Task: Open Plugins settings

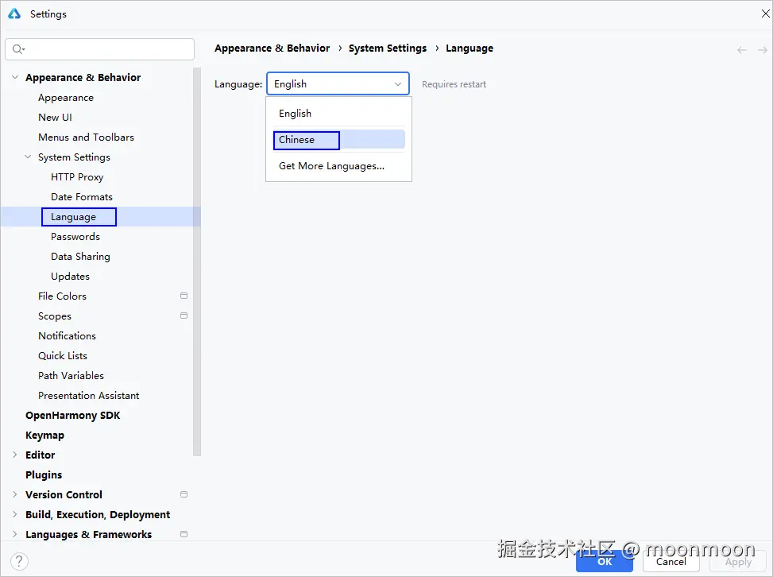Action: pos(44,475)
